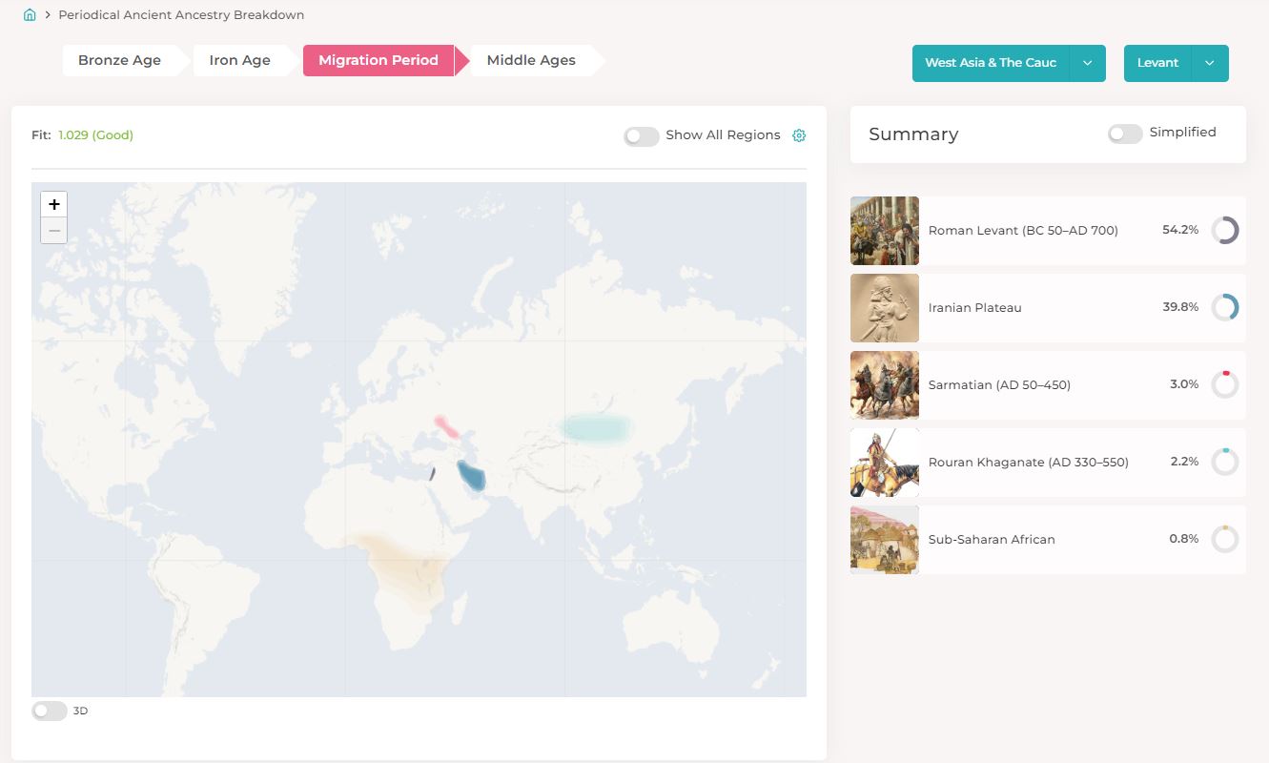Click the 54.2% Roman Levant value

point(1180,230)
